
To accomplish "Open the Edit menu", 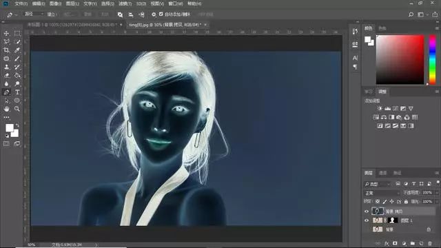I will point(39,3).
